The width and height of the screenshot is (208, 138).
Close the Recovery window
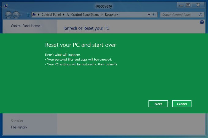pyautogui.click(x=198, y=5)
